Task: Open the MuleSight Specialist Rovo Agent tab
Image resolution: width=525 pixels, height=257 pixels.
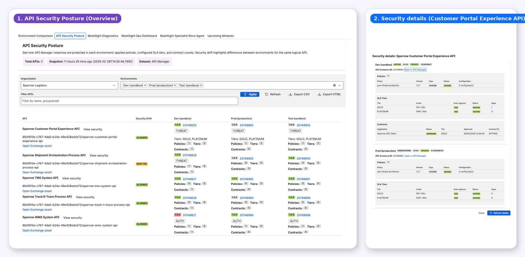Action: [182, 36]
